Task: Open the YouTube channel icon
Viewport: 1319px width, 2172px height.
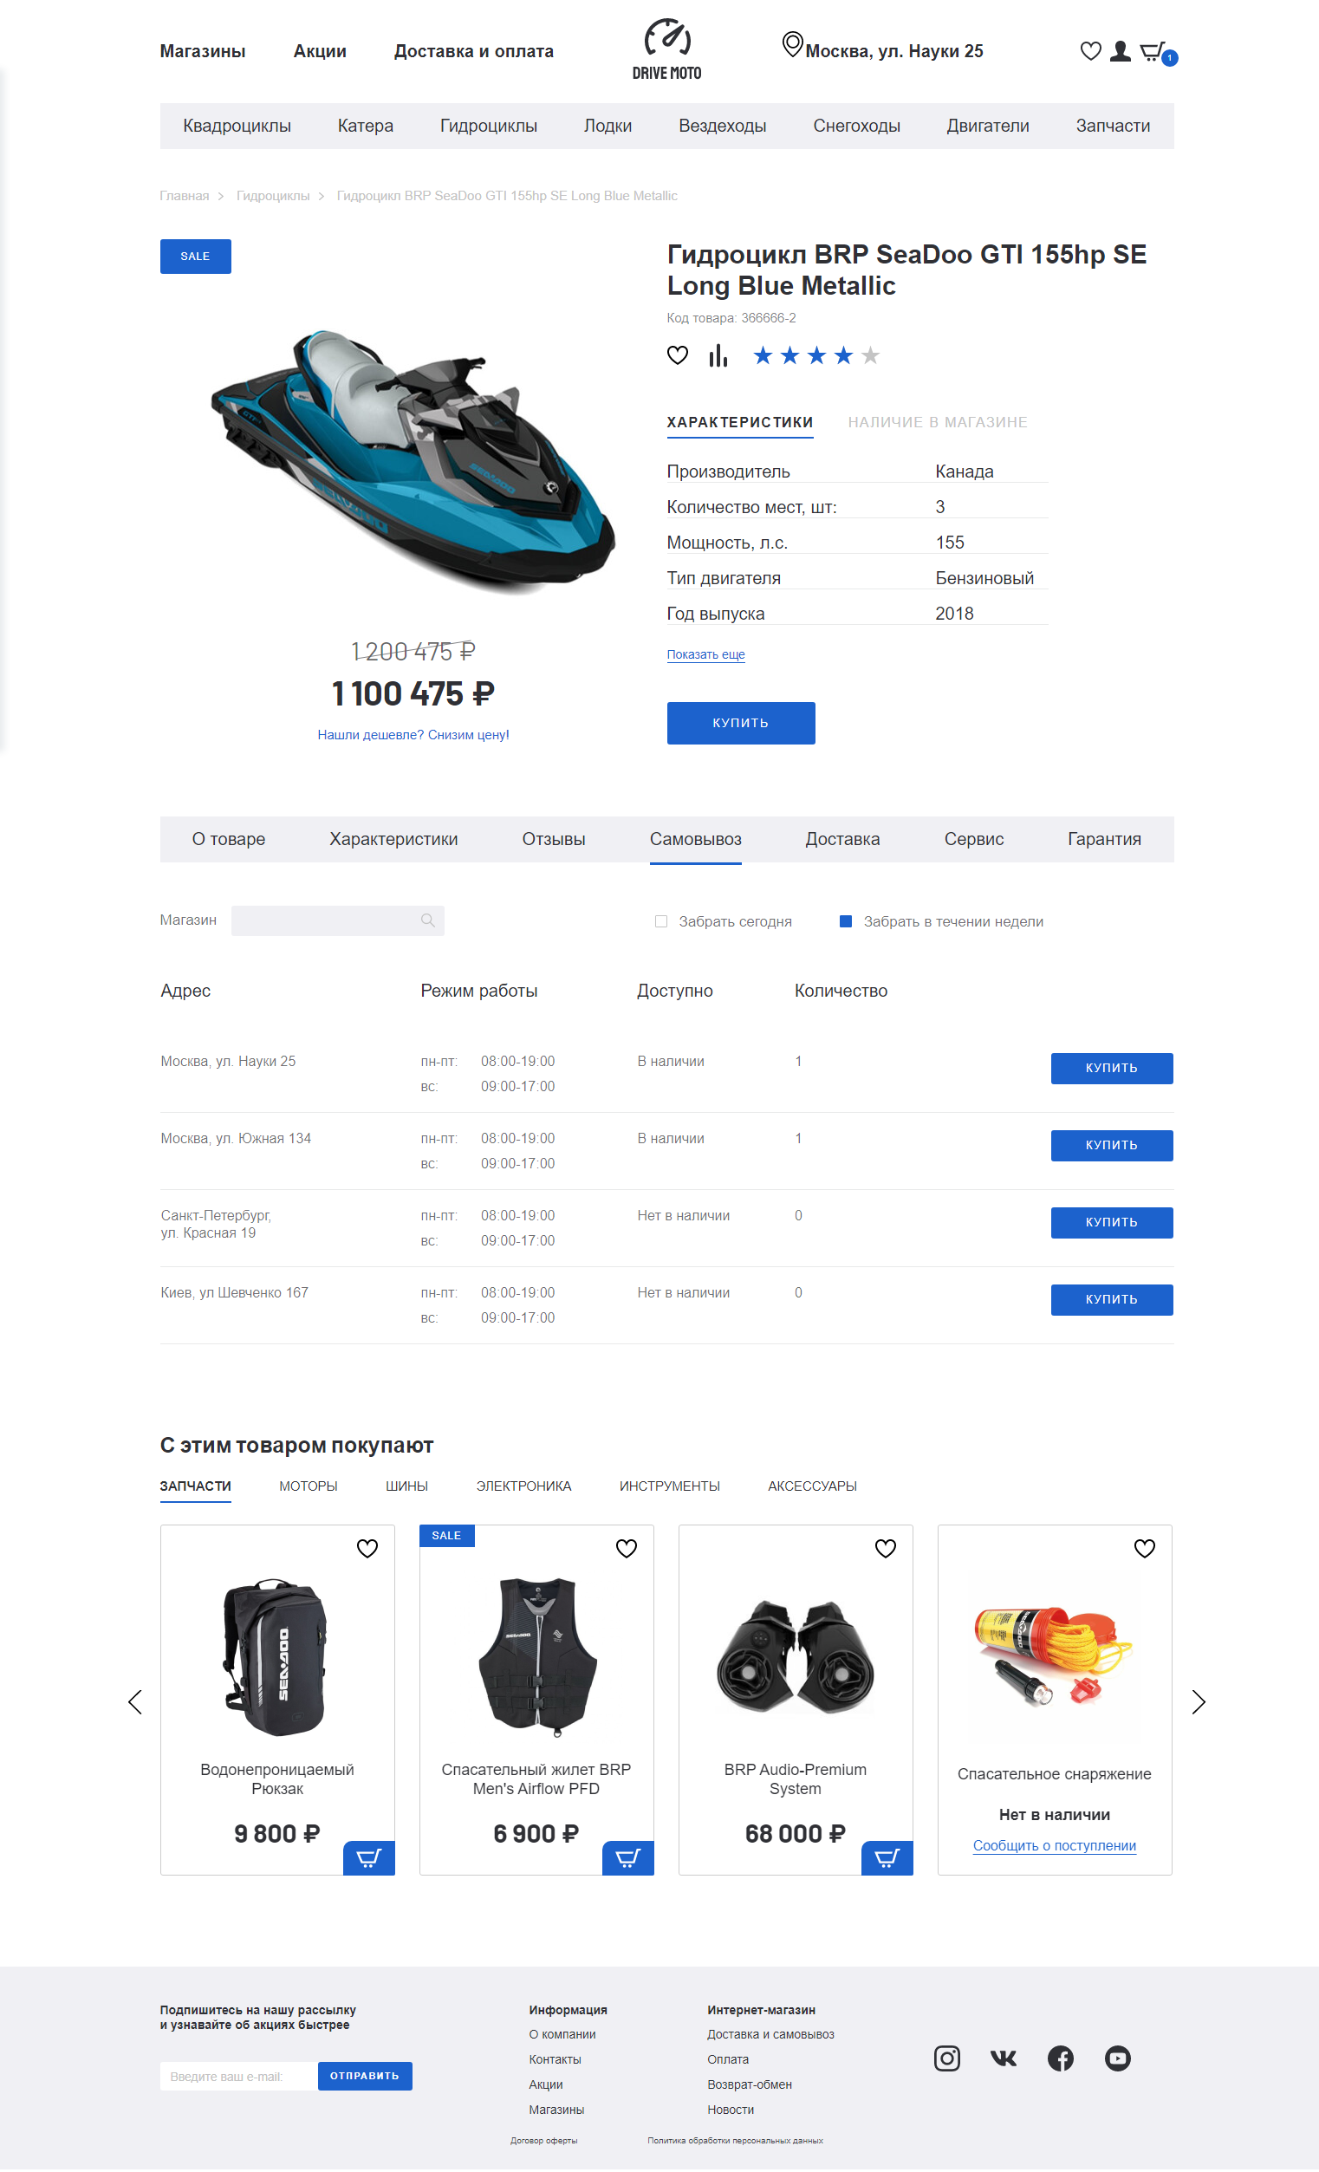Action: [1118, 2058]
